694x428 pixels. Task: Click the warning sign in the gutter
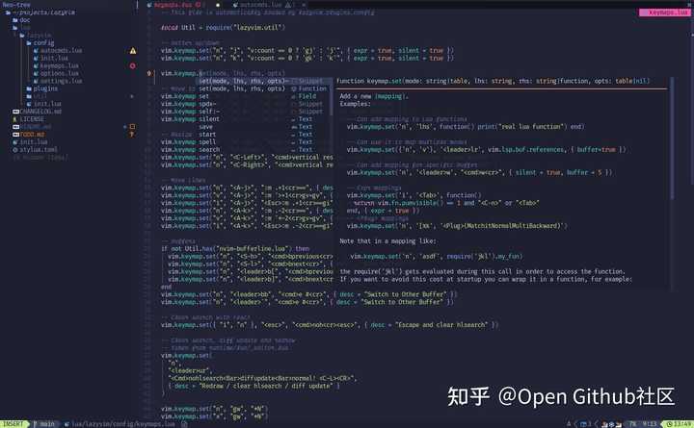point(133,50)
